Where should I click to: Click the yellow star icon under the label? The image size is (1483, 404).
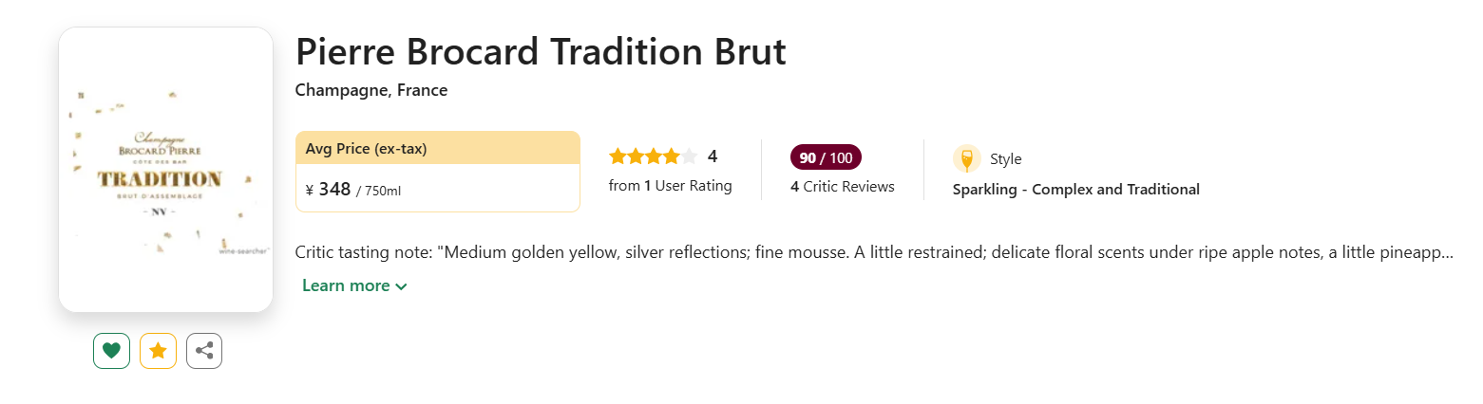click(x=158, y=351)
